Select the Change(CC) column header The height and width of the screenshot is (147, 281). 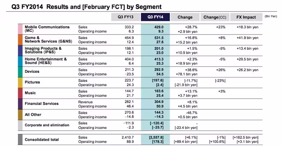tap(215, 17)
